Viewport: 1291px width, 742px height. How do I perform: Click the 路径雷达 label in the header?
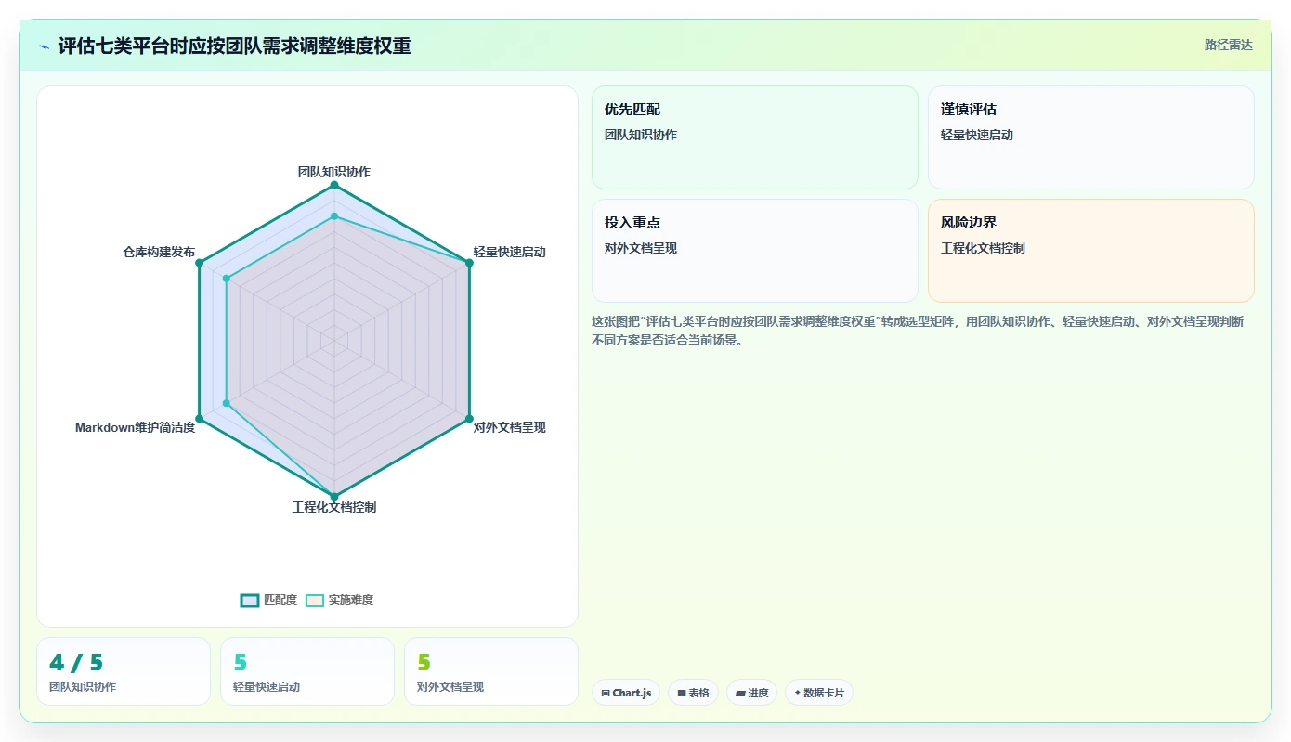coord(1228,45)
